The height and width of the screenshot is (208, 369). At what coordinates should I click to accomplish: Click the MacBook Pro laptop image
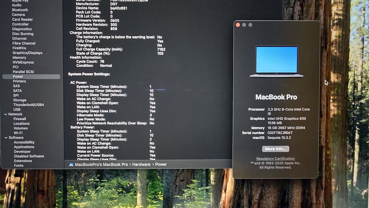pyautogui.click(x=276, y=61)
